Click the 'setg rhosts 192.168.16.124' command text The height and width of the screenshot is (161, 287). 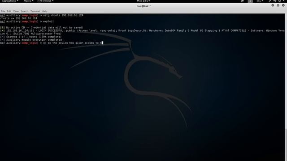coord(63,15)
